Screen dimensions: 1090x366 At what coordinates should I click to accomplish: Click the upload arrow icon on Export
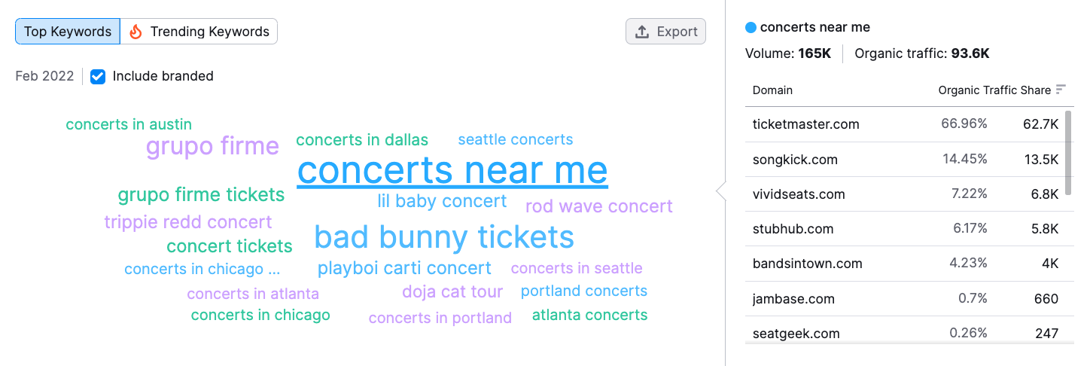642,32
